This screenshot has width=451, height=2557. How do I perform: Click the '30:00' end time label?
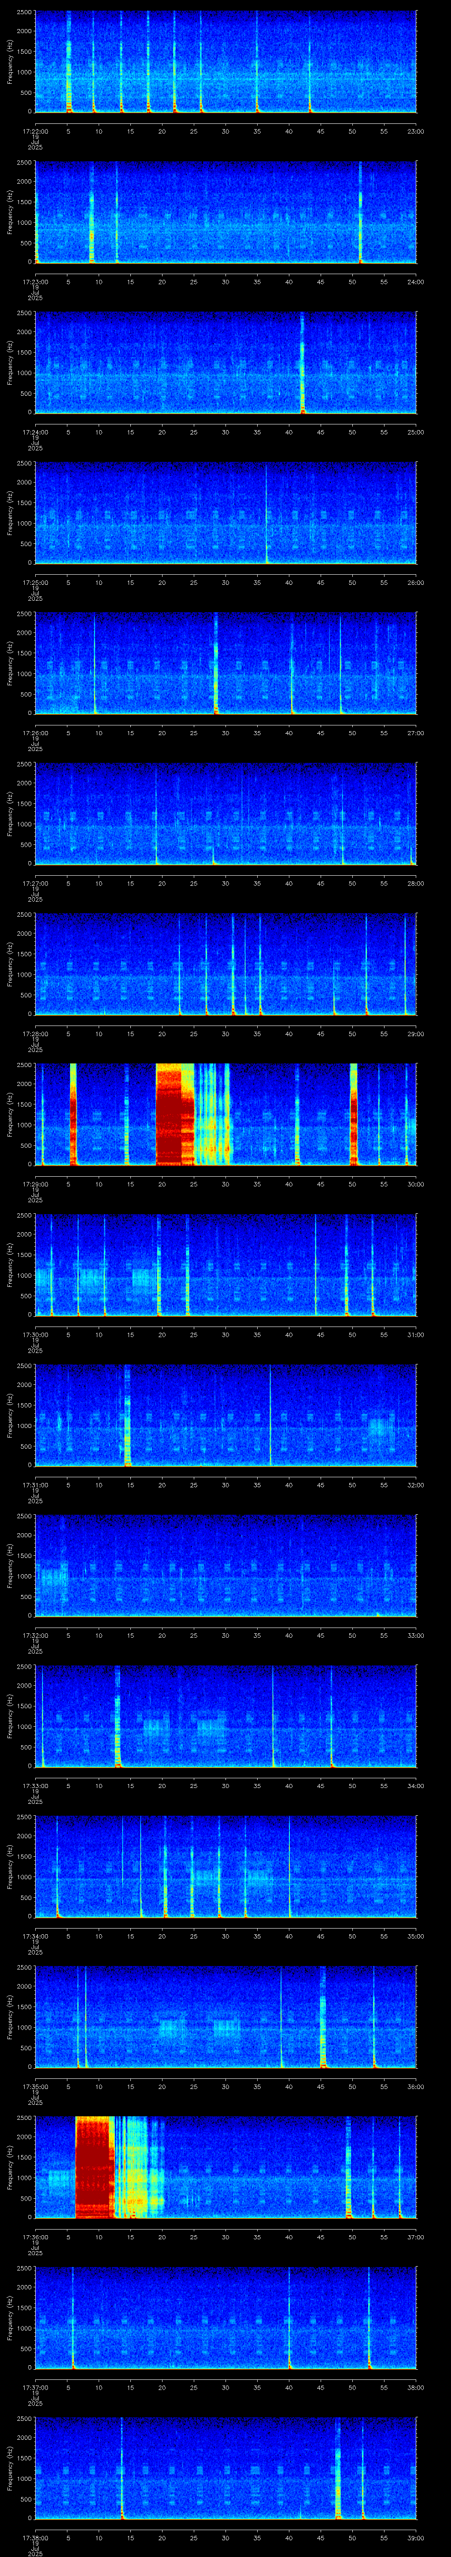(416, 1183)
